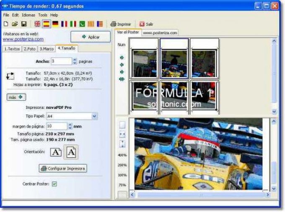The width and height of the screenshot is (285, 212).
Task: Click the New document icon
Action: click(6, 24)
